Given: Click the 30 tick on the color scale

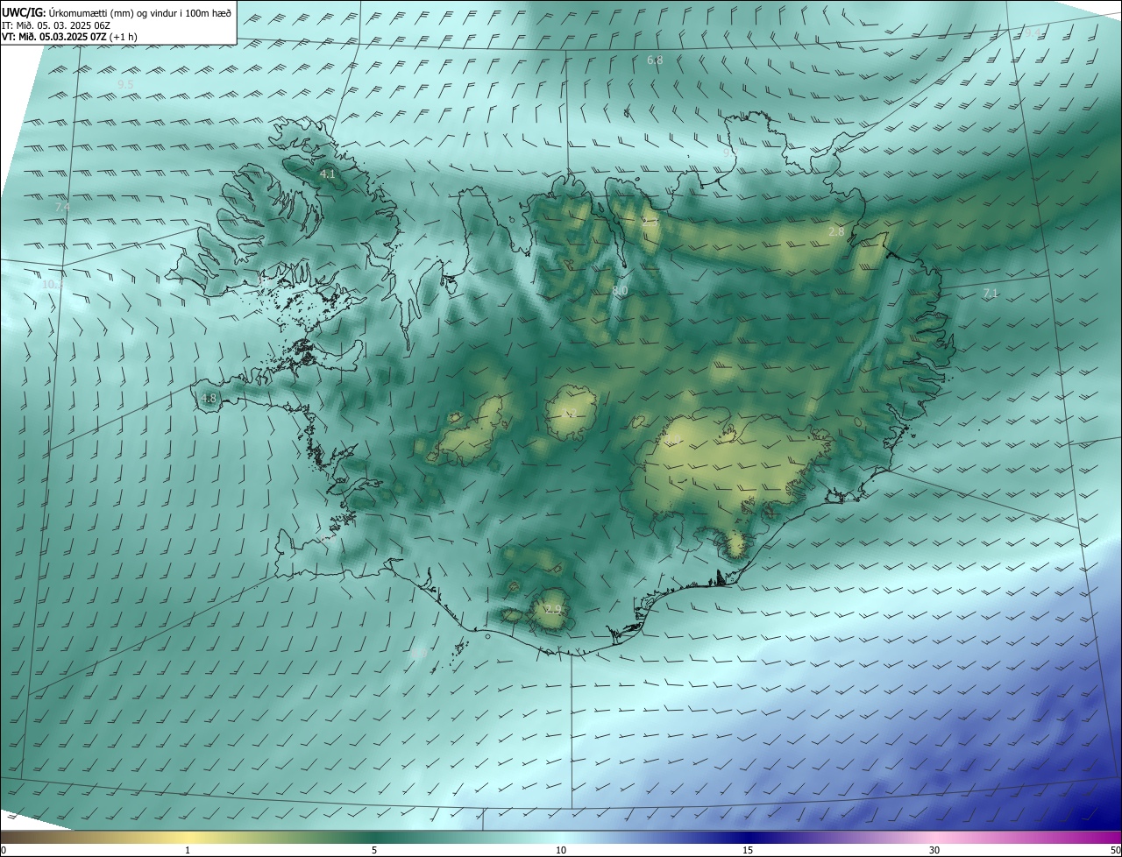Looking at the screenshot, I should (934, 850).
